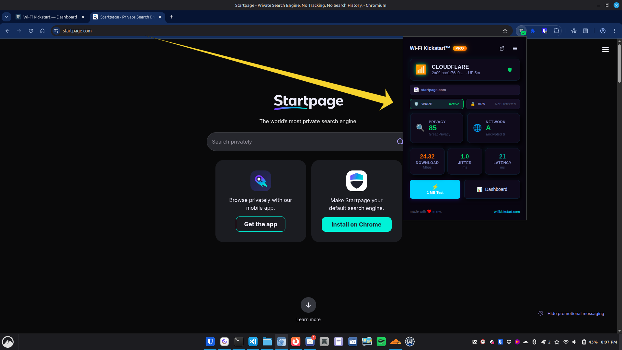Click the Bluetooth icon in the system tray
This screenshot has width=622, height=350.
tap(535, 342)
